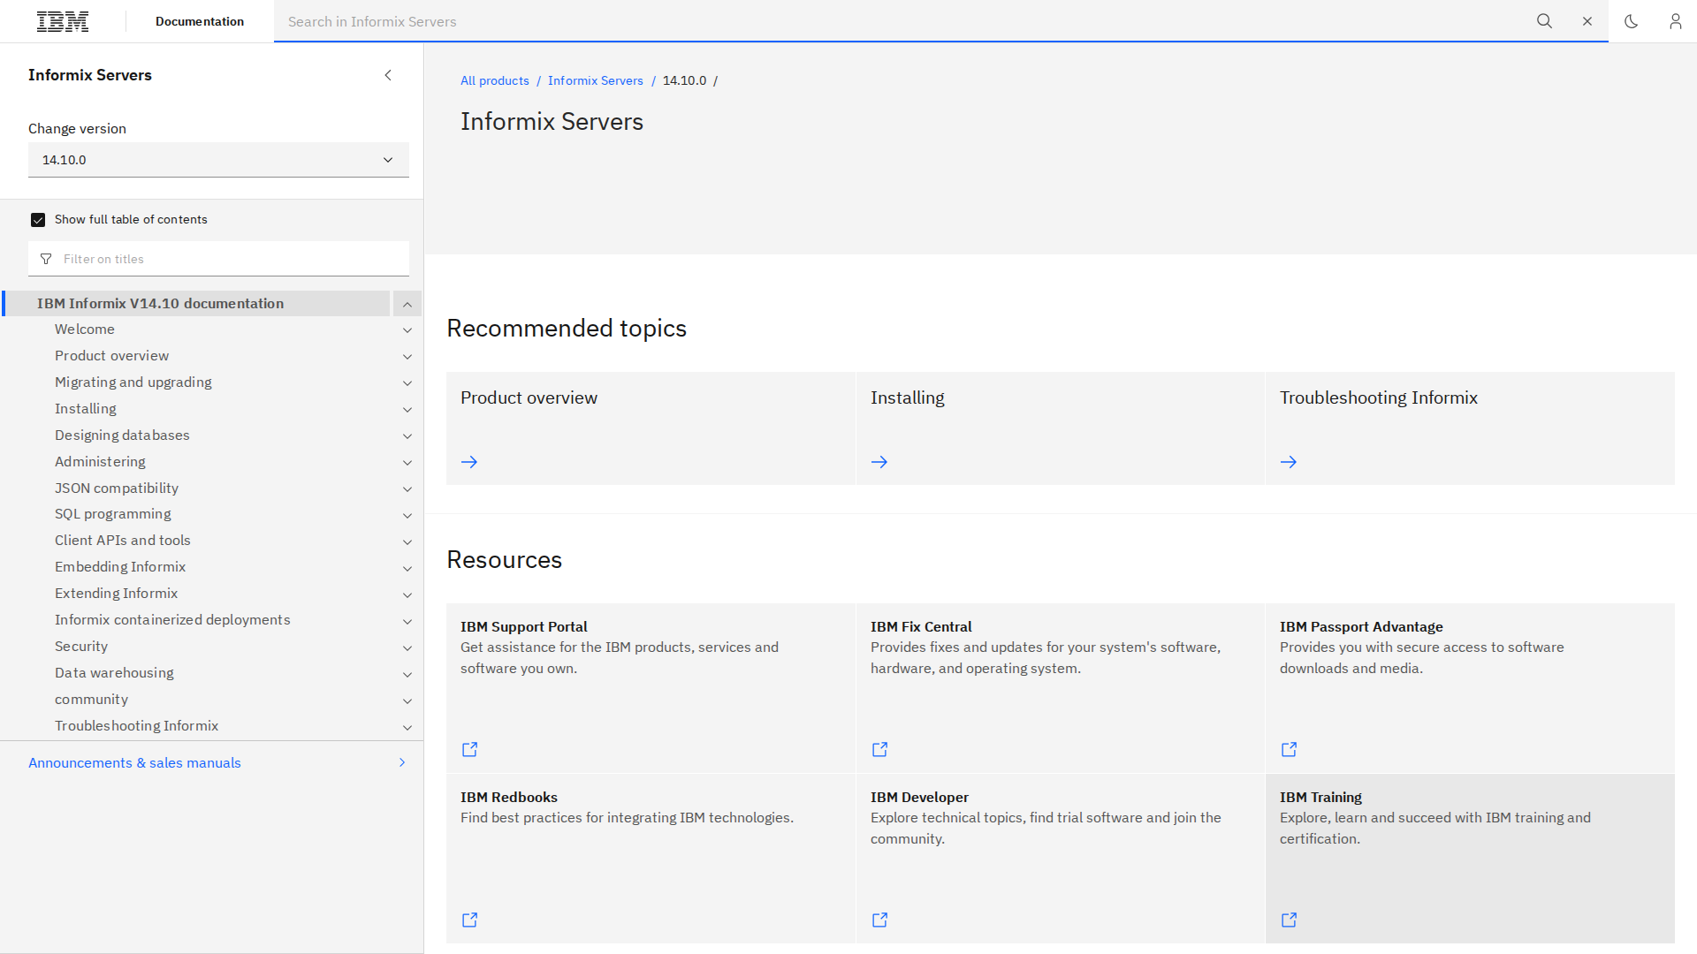Viewport: 1697px width, 954px height.
Task: Uncheck Show full table of contents
Action: pos(38,219)
